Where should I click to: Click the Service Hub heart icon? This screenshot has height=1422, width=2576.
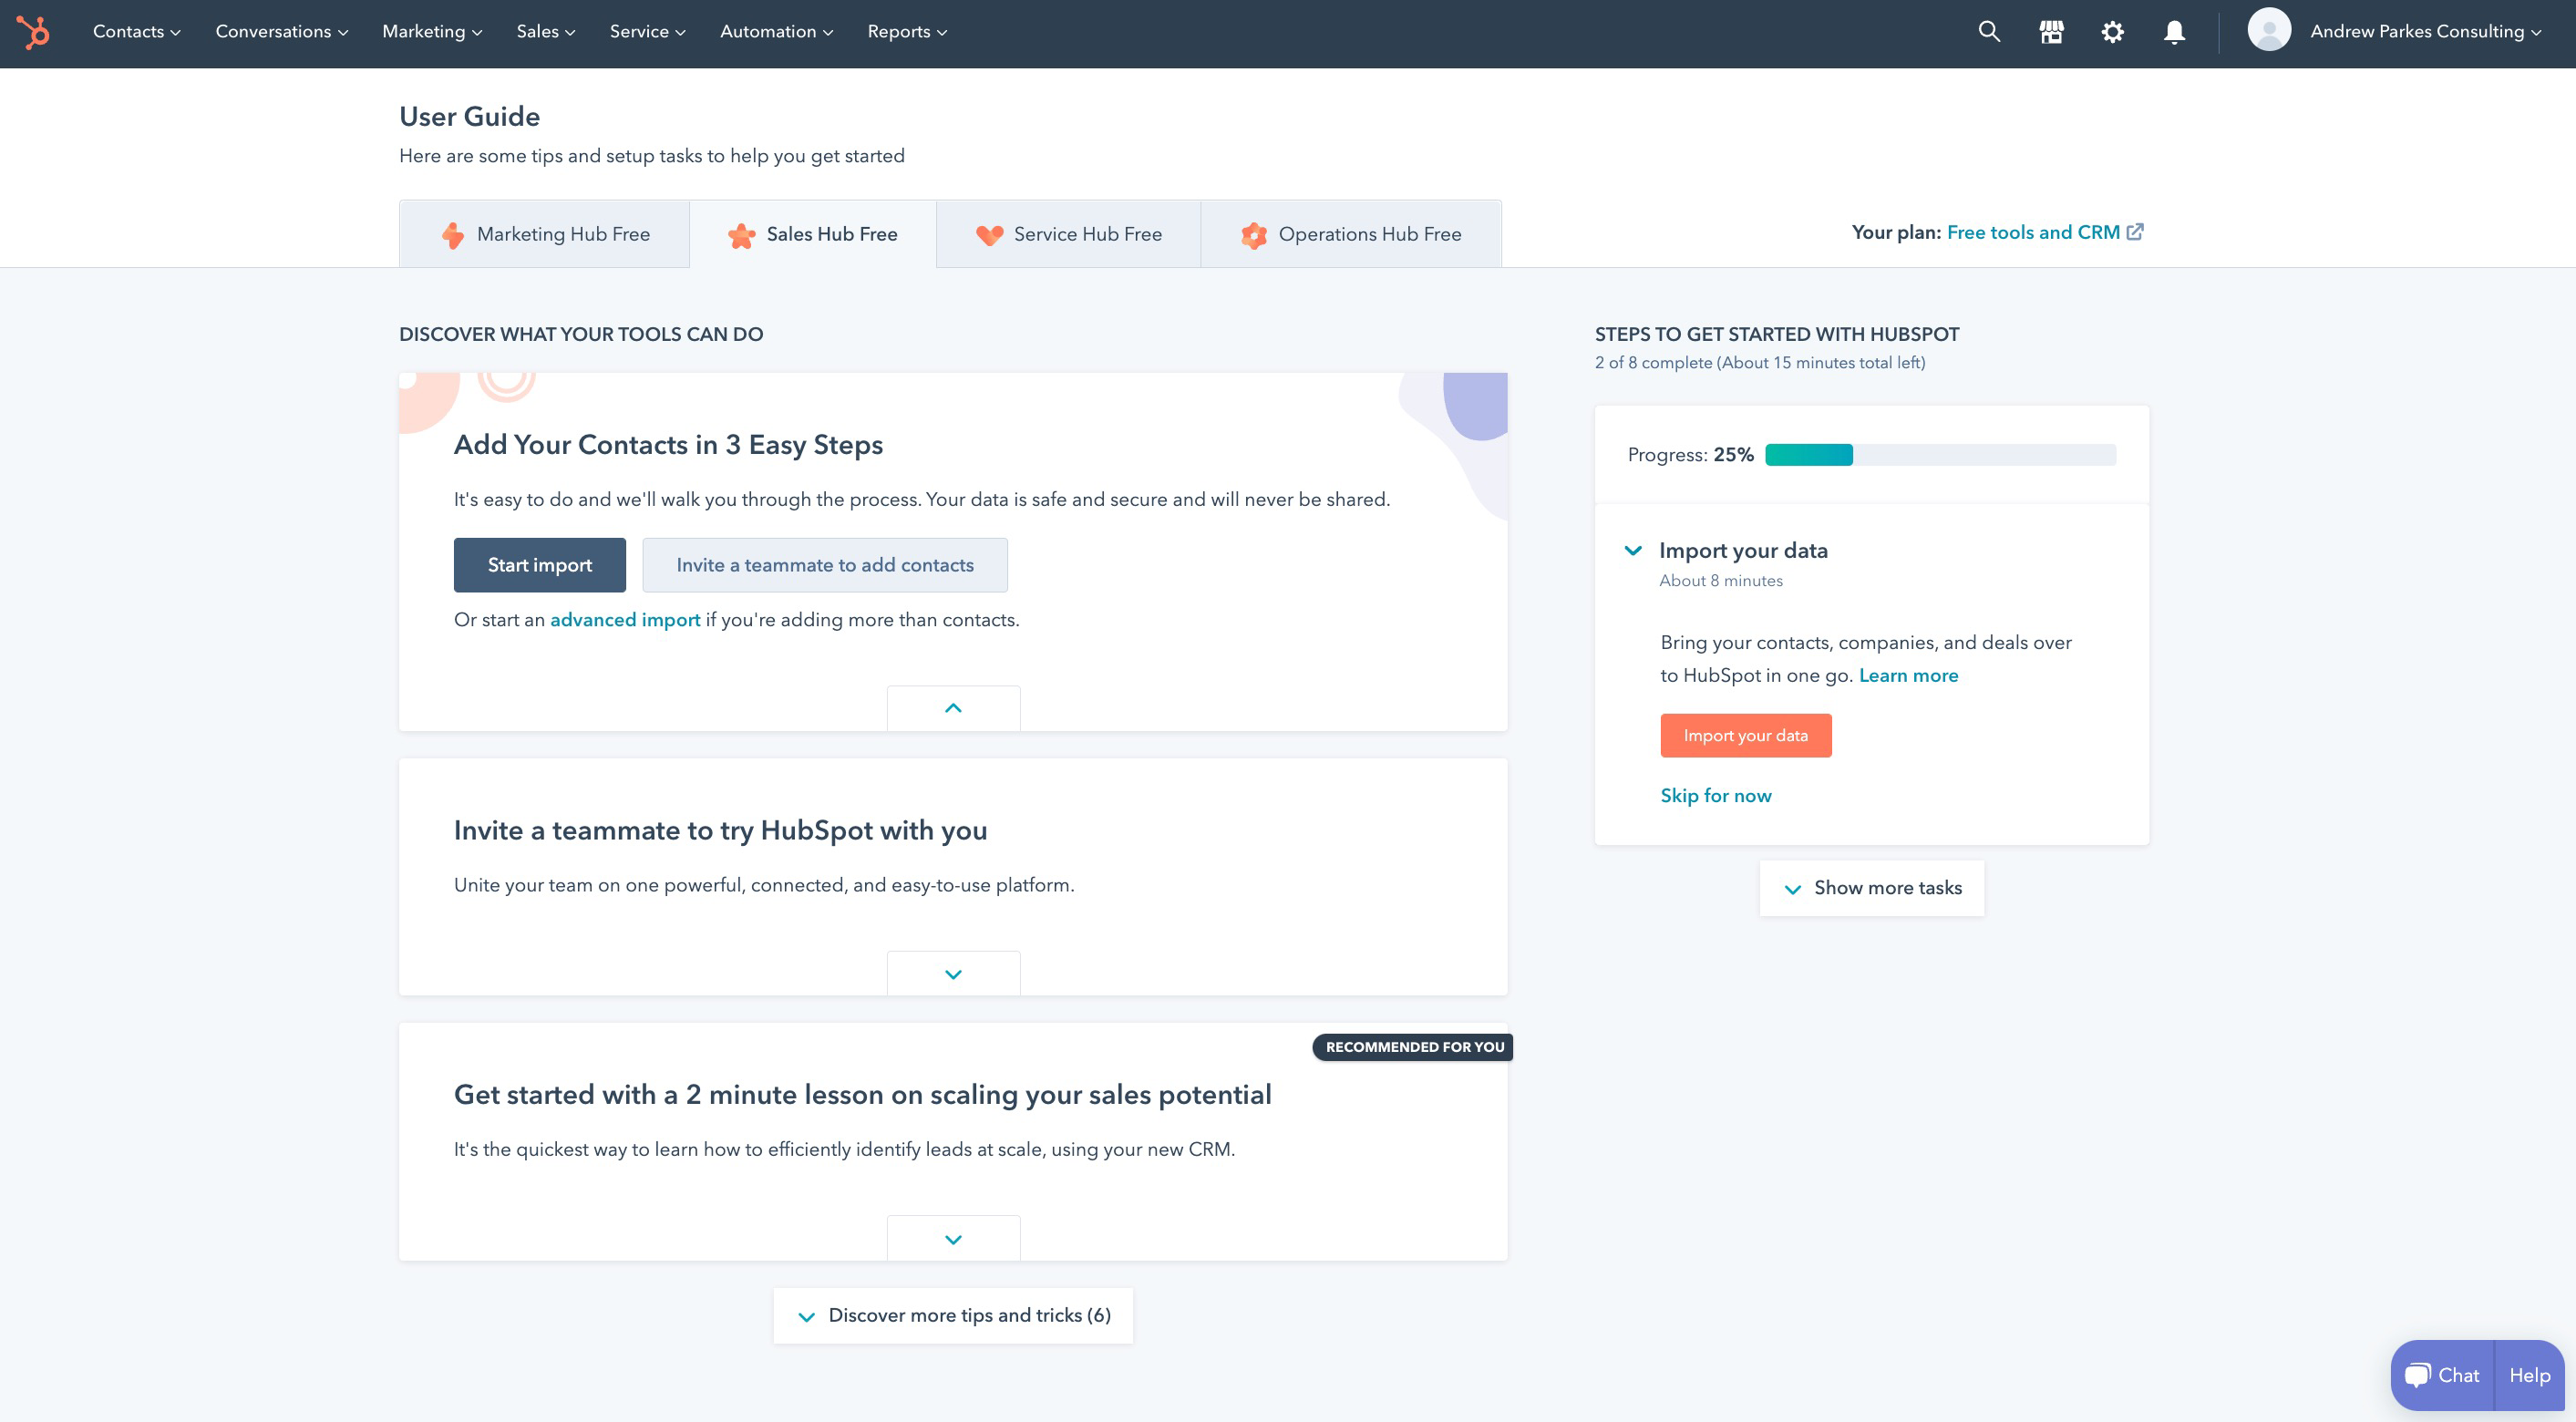pyautogui.click(x=989, y=235)
